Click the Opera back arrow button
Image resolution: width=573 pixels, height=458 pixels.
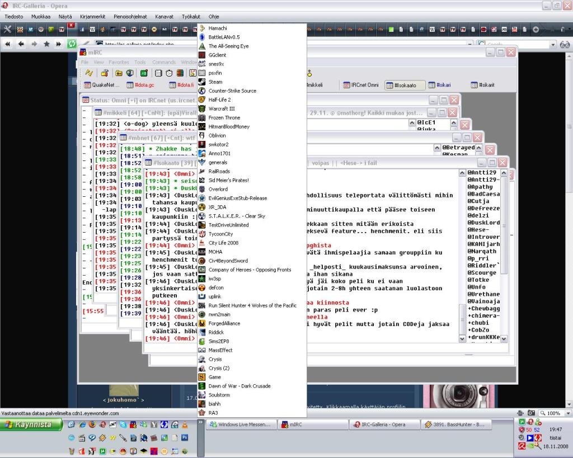(21, 44)
